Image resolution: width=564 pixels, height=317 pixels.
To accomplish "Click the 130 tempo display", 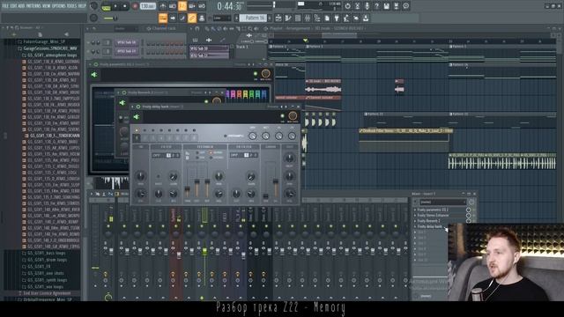I will (x=147, y=6).
